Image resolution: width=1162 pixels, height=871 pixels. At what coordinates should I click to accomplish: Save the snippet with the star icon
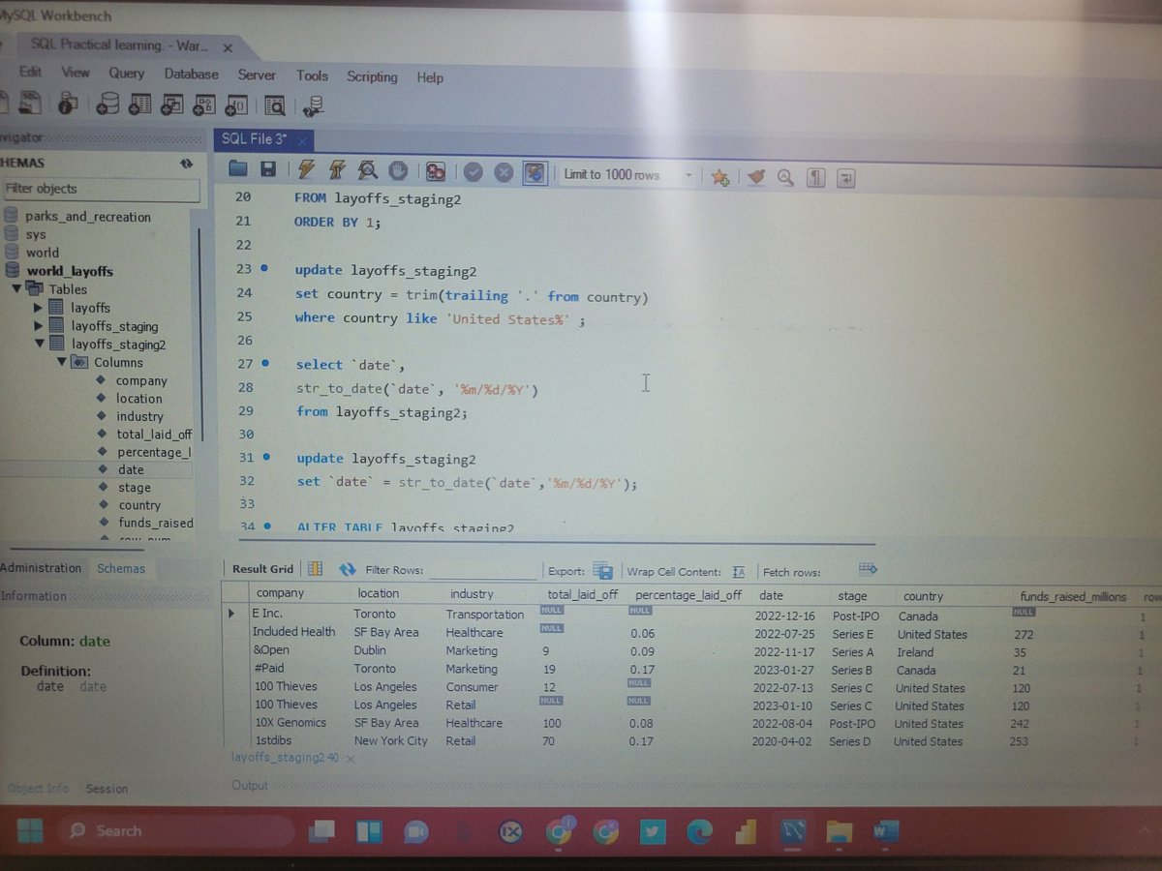(x=719, y=177)
